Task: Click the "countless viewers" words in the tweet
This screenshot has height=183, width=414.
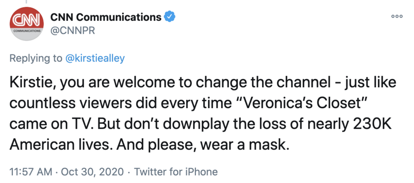Action: click(x=71, y=104)
